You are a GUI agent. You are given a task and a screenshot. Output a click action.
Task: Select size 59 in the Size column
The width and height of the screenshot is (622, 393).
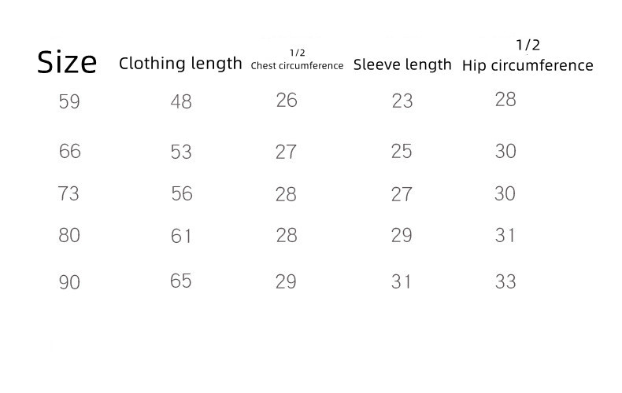(69, 101)
